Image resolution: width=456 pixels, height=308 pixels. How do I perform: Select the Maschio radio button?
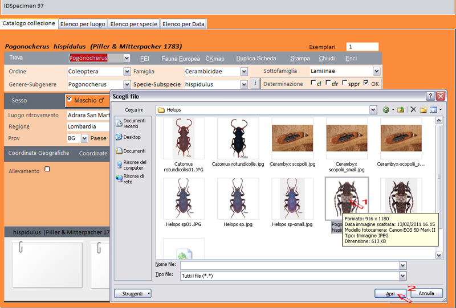[70, 100]
